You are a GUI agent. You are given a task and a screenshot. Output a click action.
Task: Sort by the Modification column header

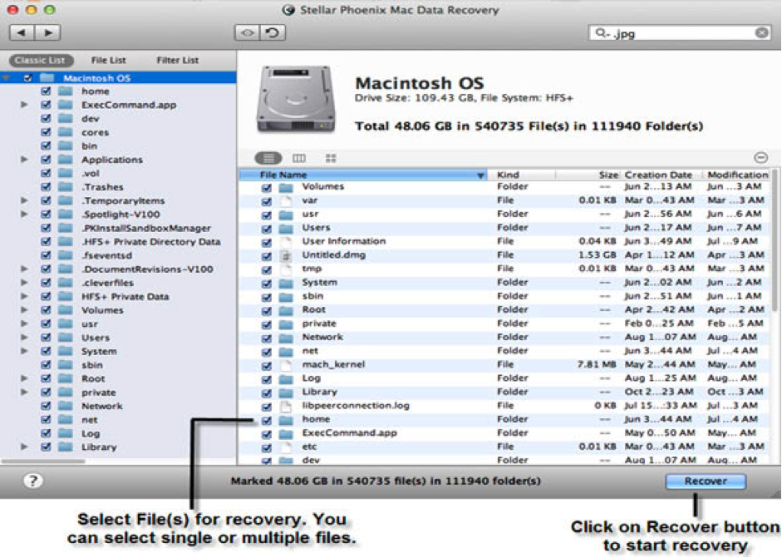point(737,175)
